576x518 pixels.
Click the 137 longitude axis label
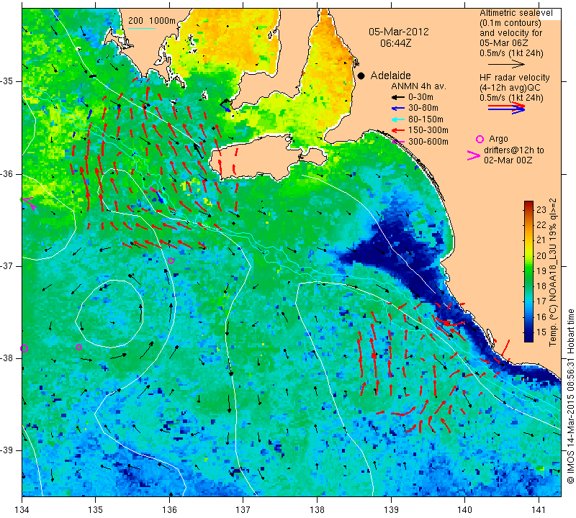pyautogui.click(x=243, y=510)
